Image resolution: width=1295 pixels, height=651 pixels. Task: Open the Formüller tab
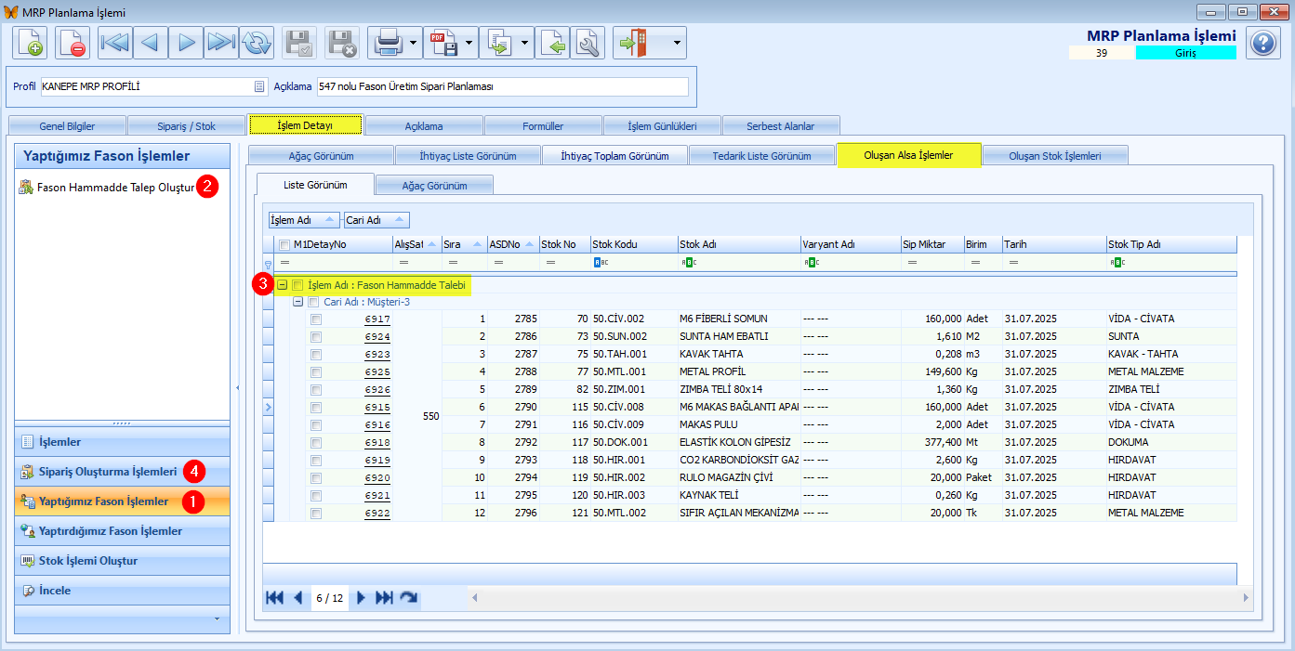pos(543,125)
